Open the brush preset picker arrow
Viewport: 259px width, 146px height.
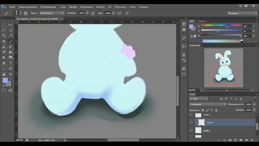(20, 13)
